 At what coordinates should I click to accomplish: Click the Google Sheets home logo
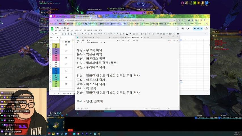tap(52, 29)
